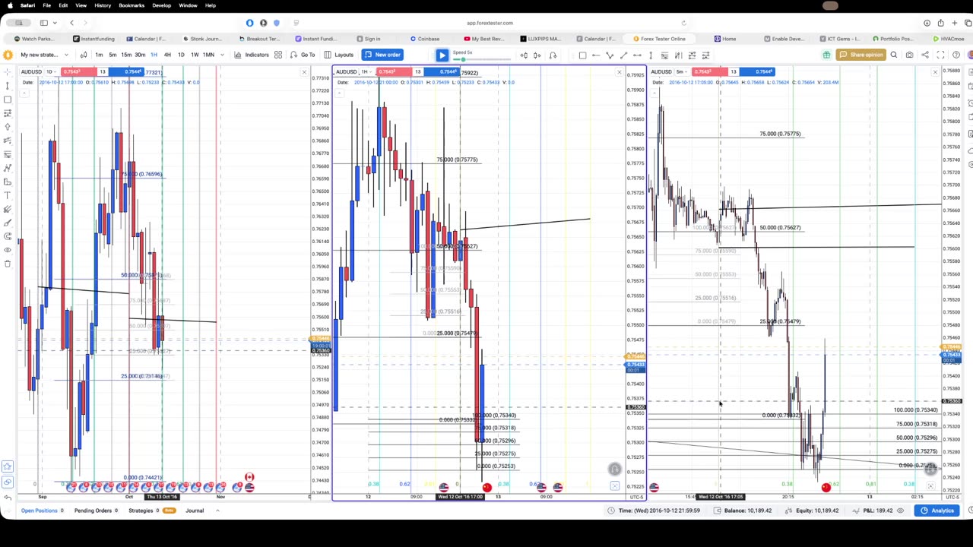Open the Layouts menu
Screen dimensions: 973x547
[x=339, y=55]
